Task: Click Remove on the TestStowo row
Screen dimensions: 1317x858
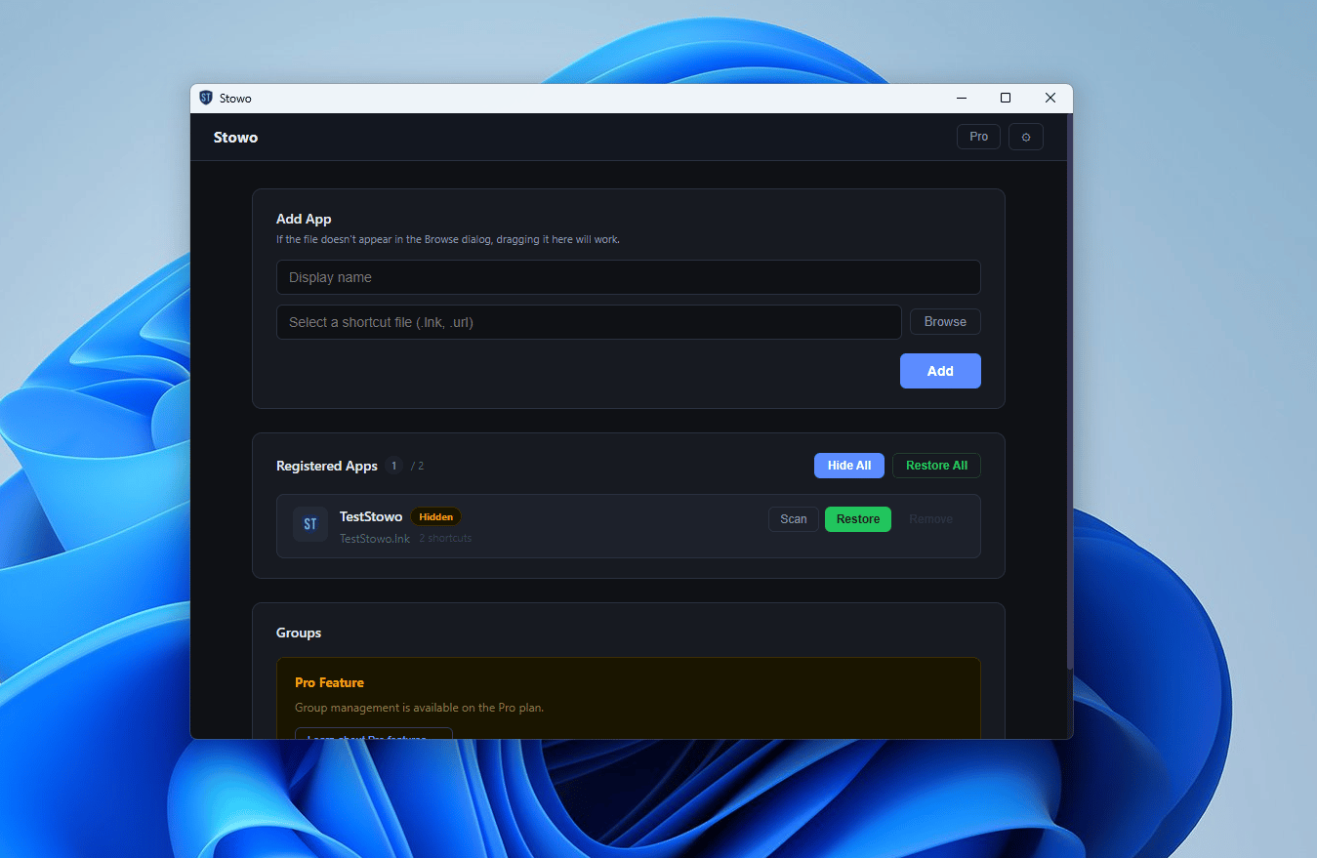Action: (930, 519)
